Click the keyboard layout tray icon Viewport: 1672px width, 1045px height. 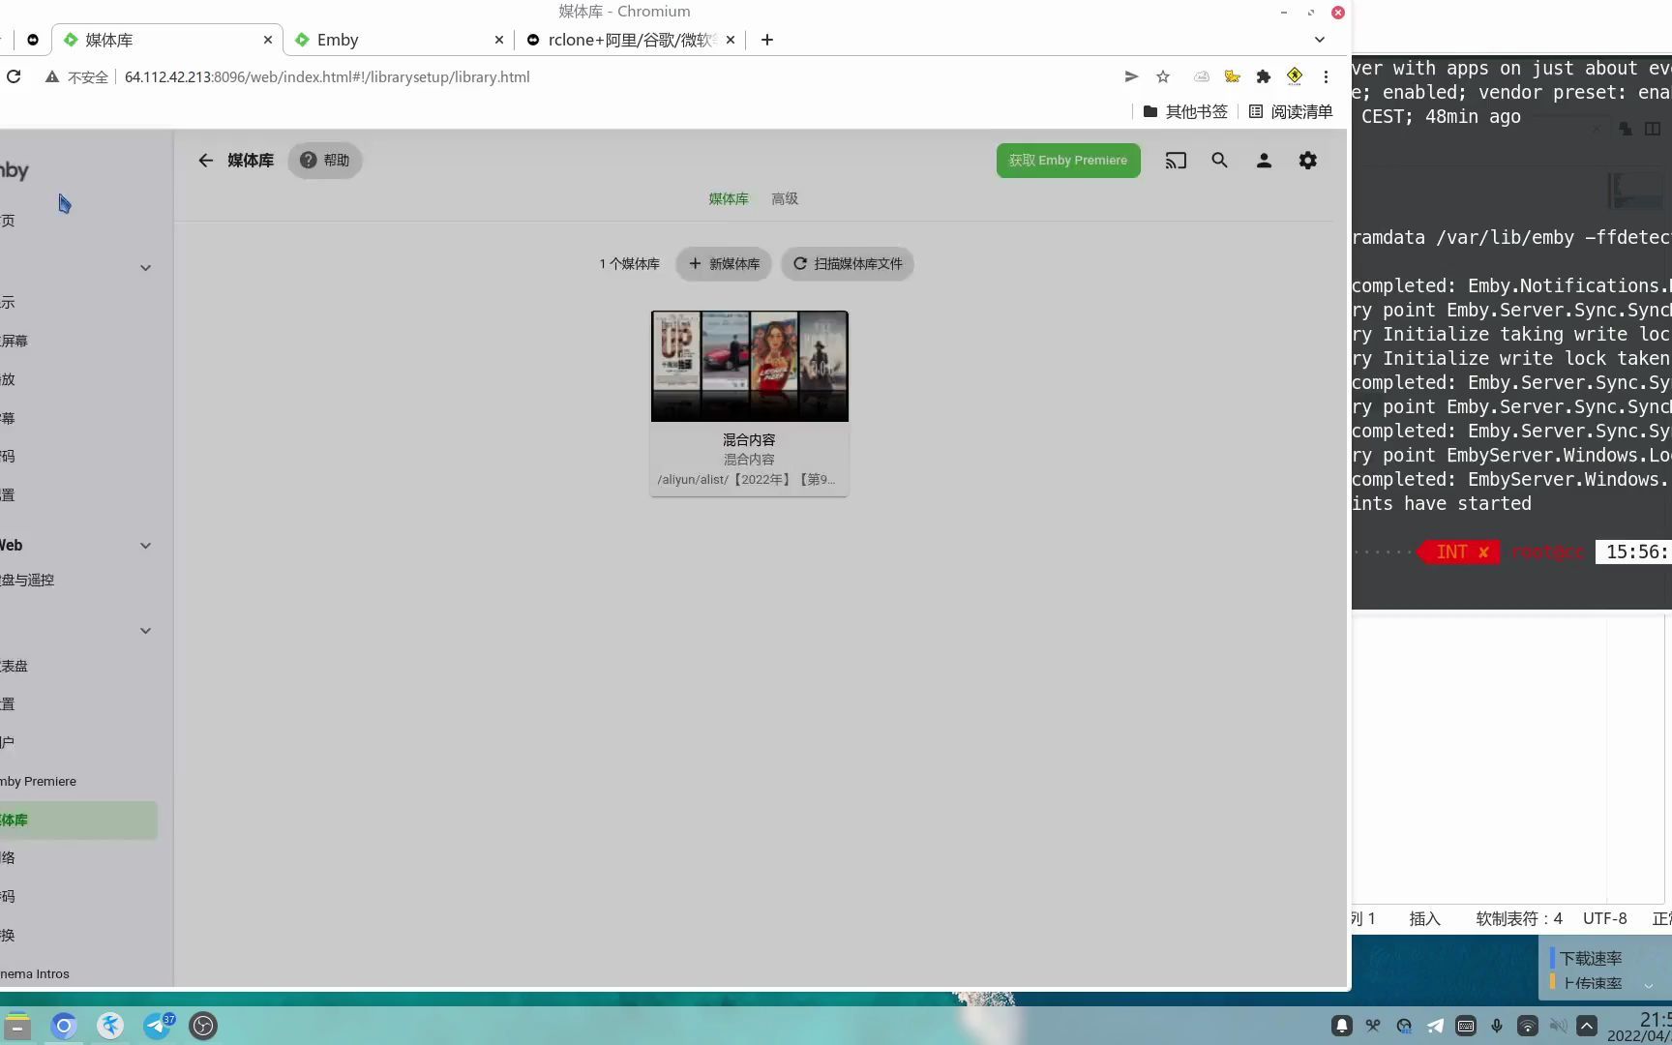click(1466, 1026)
